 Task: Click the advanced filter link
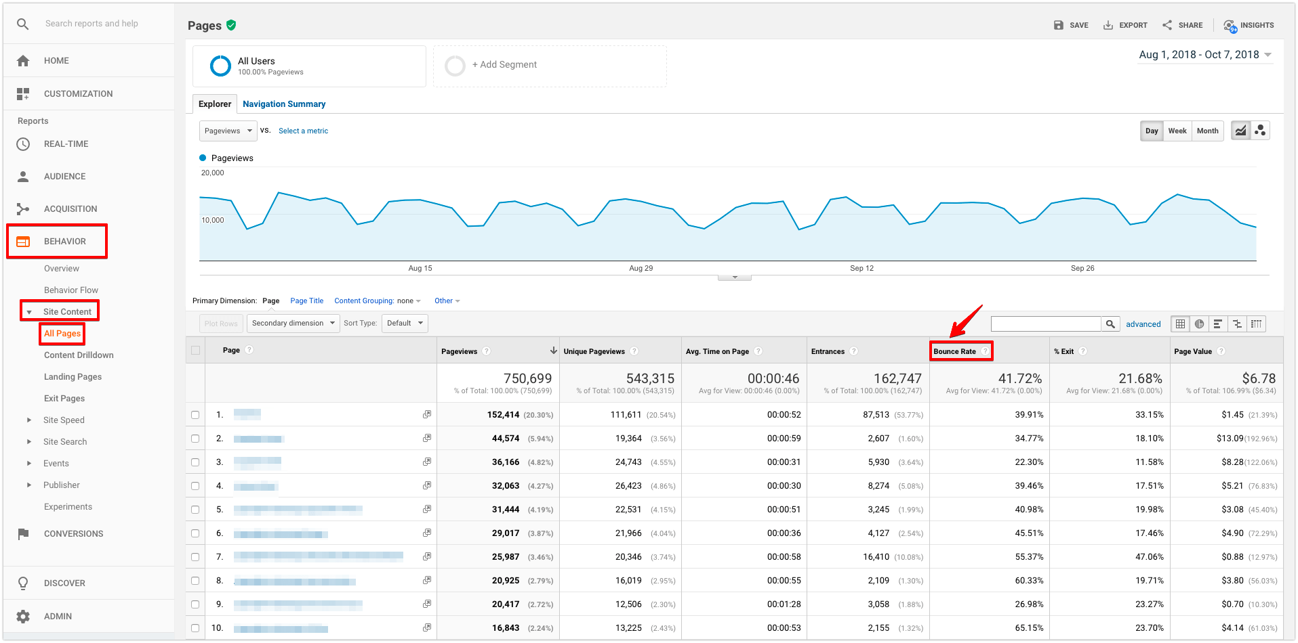pos(1143,324)
